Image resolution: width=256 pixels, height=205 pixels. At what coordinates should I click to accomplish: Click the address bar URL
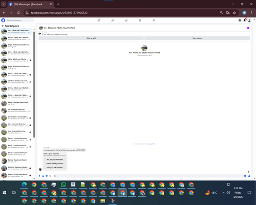[x=59, y=13]
